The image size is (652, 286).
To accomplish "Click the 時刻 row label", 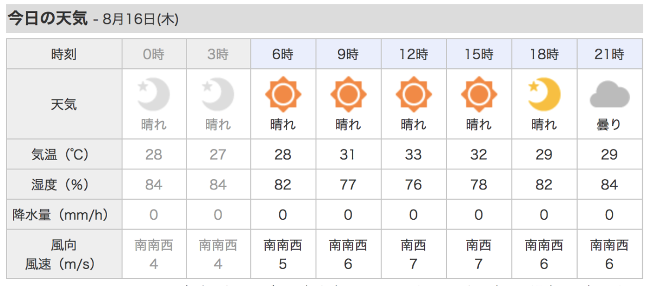I will coord(64,54).
